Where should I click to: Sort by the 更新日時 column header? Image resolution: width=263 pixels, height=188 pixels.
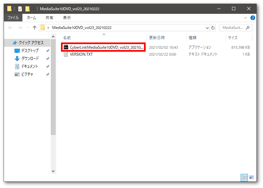(x=157, y=38)
